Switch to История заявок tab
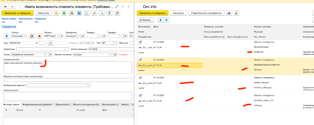314x125 pixels. [x=11, y=105]
